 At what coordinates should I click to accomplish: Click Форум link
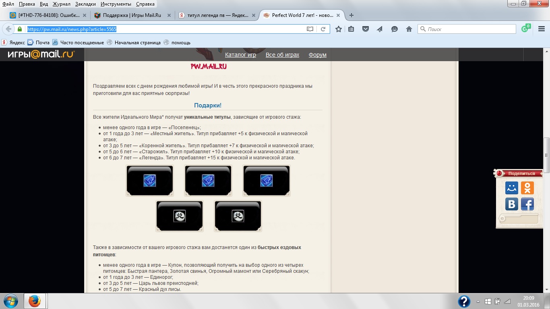(317, 55)
